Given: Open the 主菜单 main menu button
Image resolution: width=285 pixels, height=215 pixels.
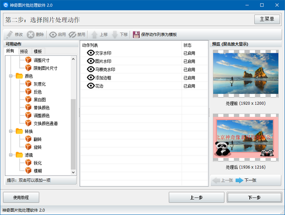Looking at the screenshot, I should [x=266, y=20].
